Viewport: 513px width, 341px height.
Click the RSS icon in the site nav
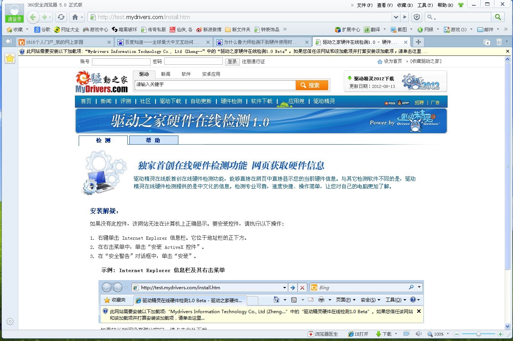pos(390,103)
